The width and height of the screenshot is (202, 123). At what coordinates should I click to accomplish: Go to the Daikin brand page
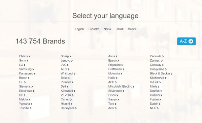pos(155,104)
